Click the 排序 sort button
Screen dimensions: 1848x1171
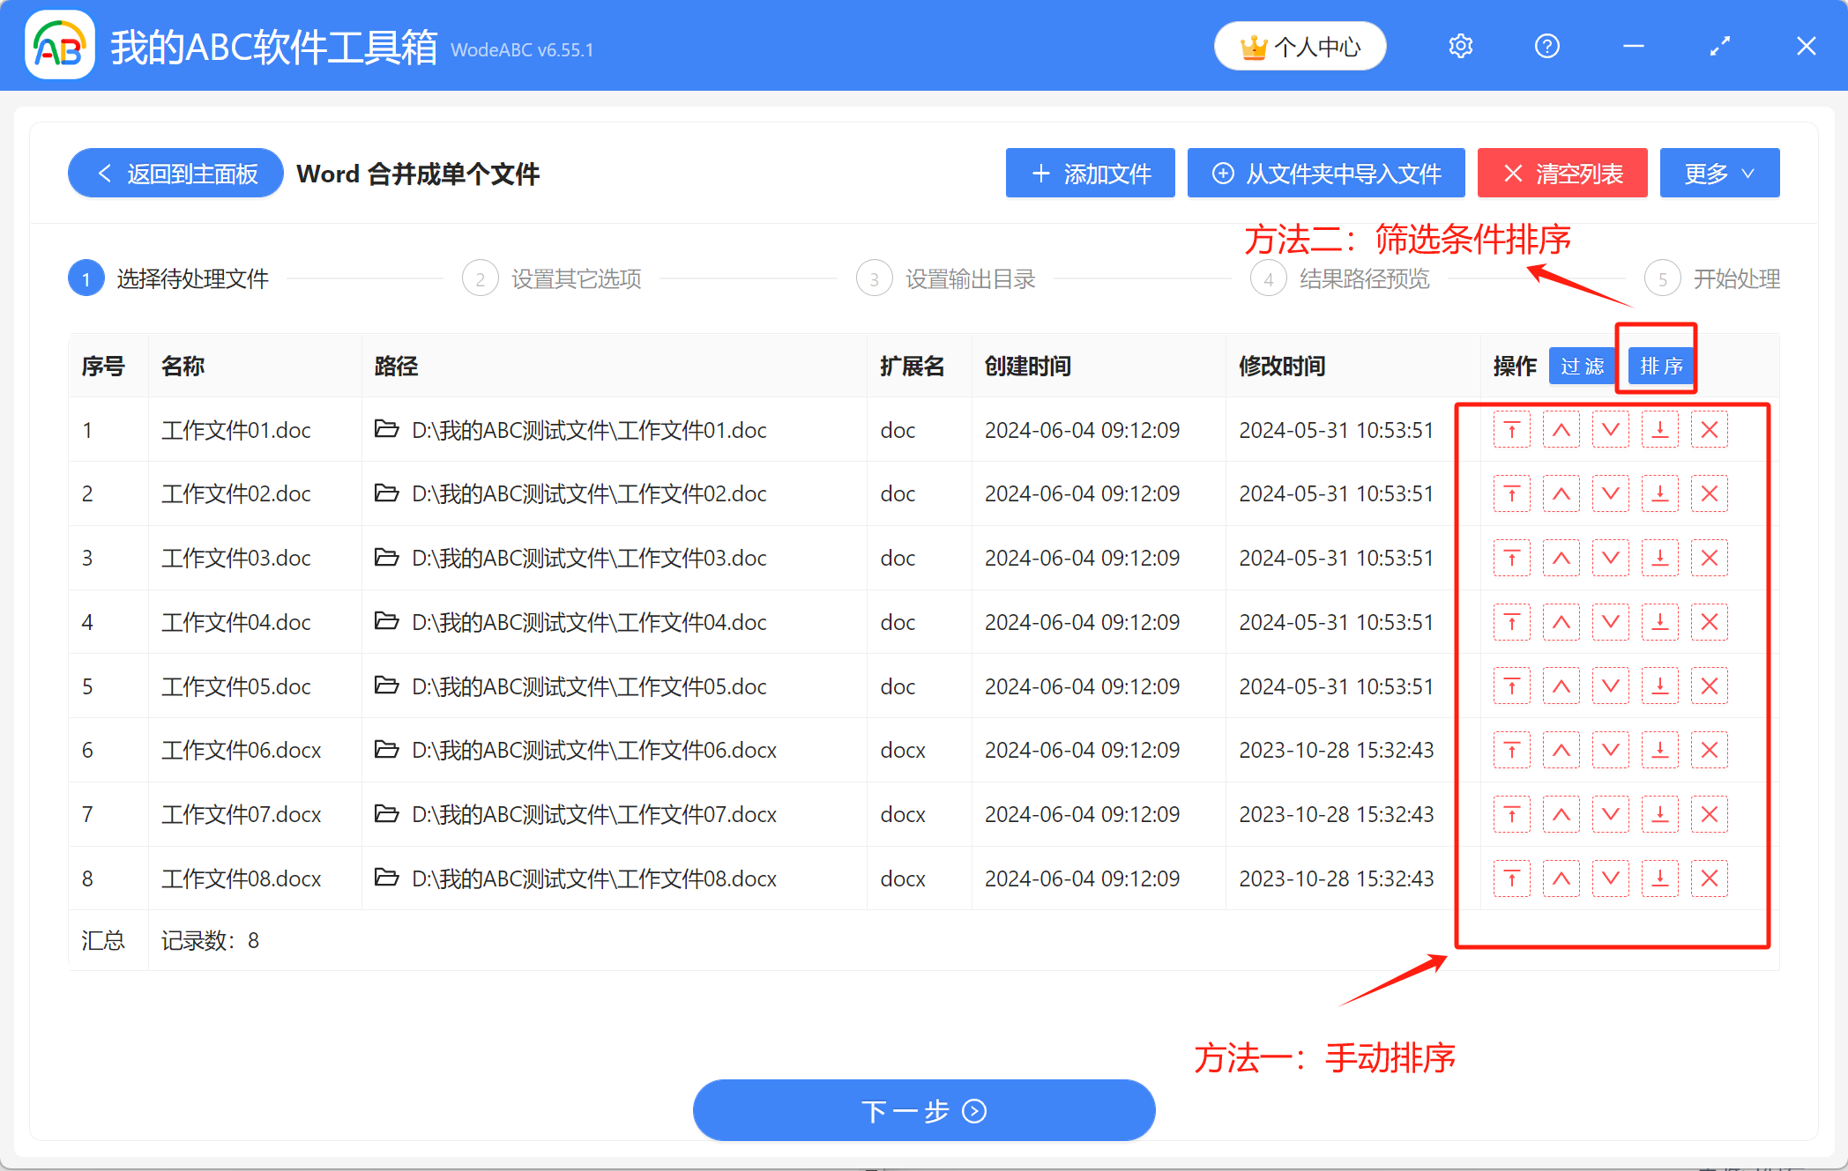pyautogui.click(x=1660, y=366)
